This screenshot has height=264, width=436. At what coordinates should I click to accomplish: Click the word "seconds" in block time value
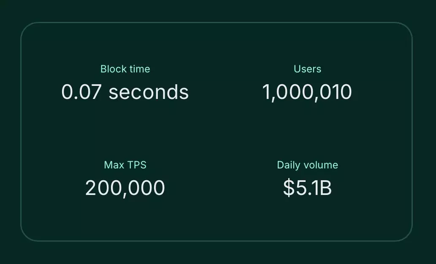click(149, 92)
